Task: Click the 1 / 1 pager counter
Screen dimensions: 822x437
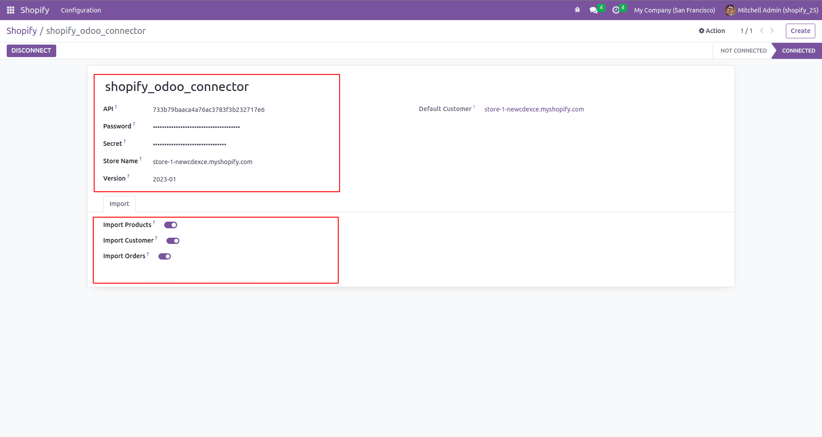Action: [x=746, y=31]
